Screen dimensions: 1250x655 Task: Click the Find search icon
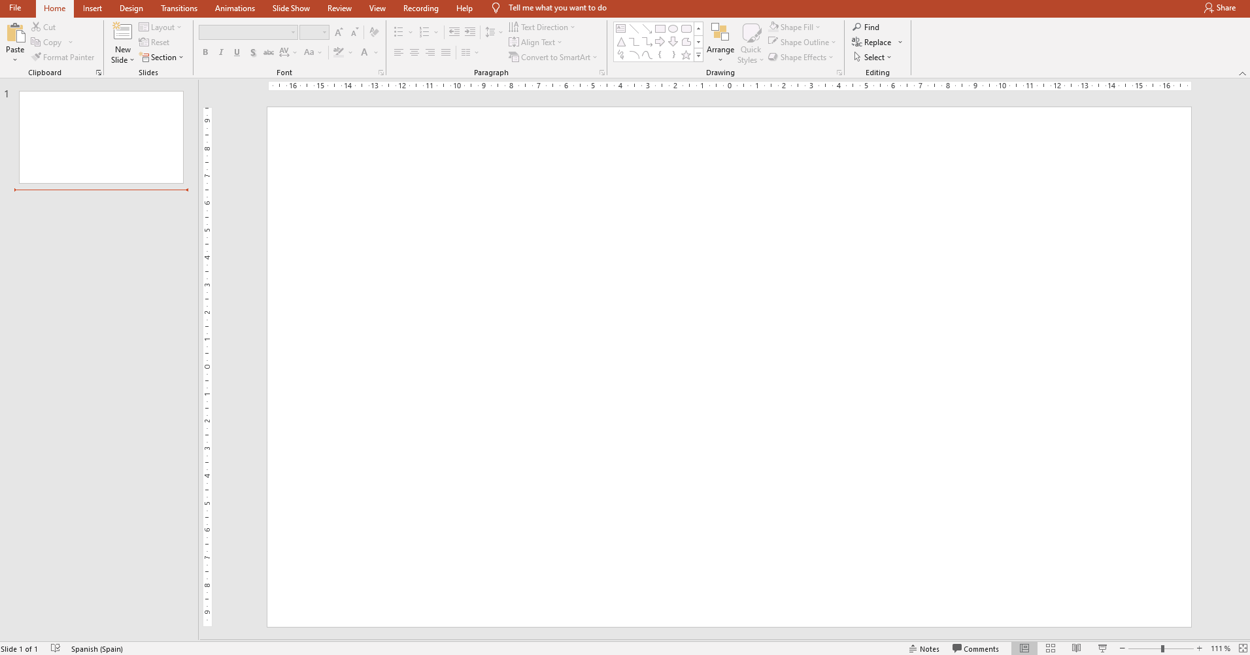pos(857,27)
